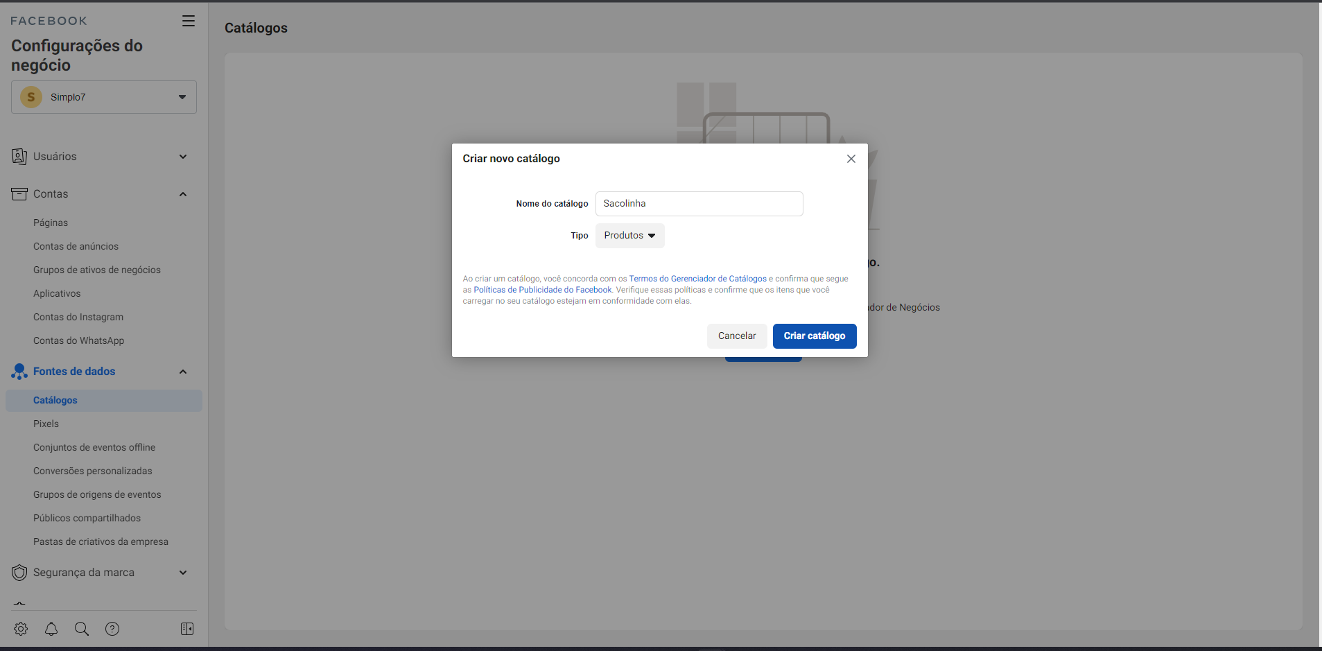The width and height of the screenshot is (1322, 651).
Task: Open Aplicativos in the sidebar
Action: point(57,293)
